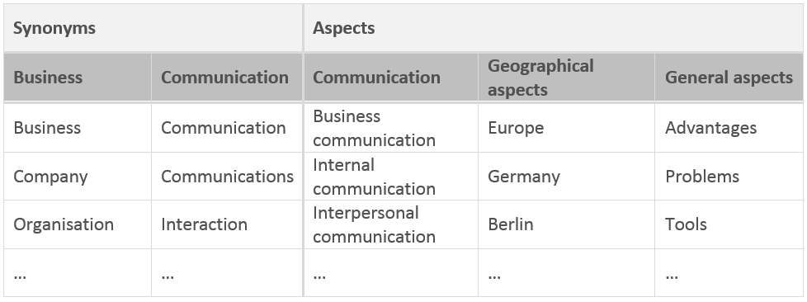Select the Geographical aspects column header

566,78
